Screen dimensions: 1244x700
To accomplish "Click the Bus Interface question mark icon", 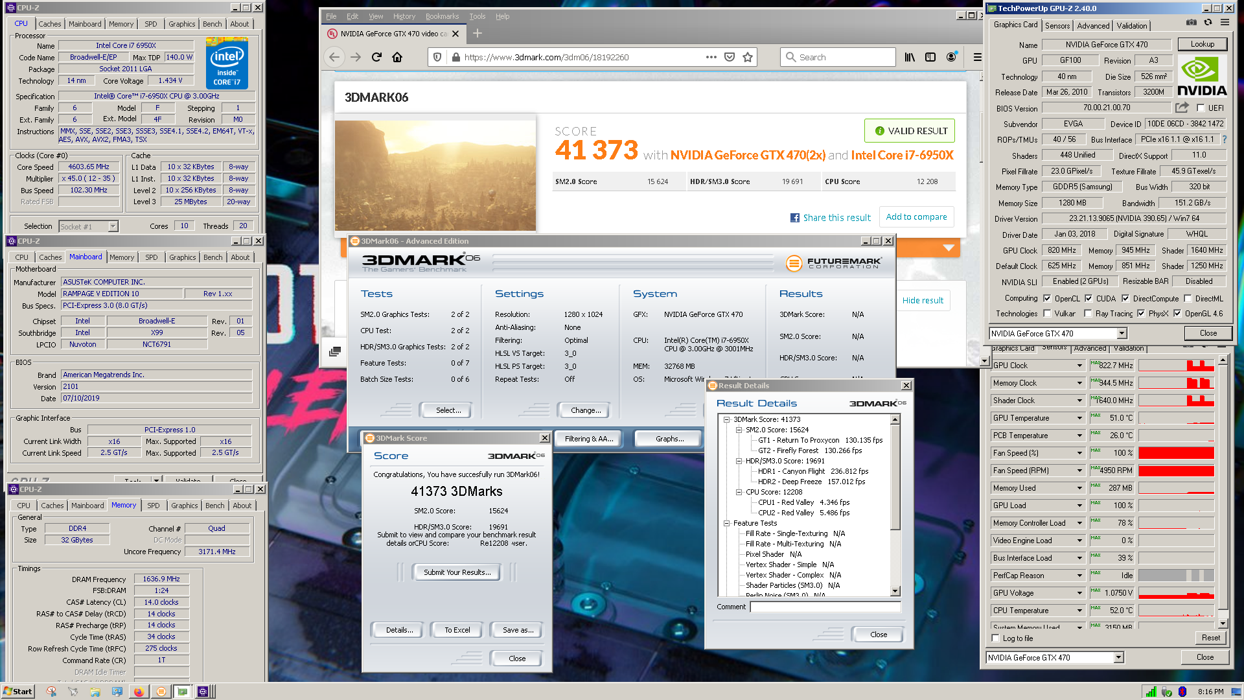I will [1225, 139].
